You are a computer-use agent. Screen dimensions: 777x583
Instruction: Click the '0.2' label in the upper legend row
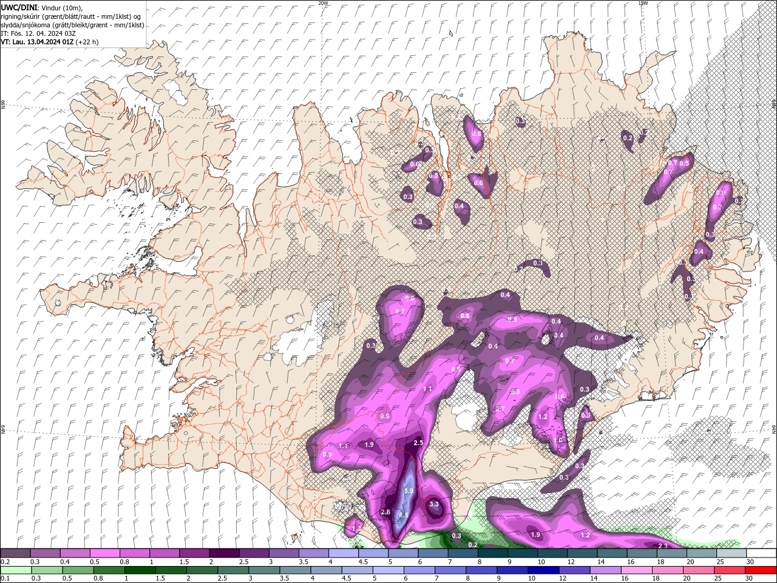coord(5,562)
